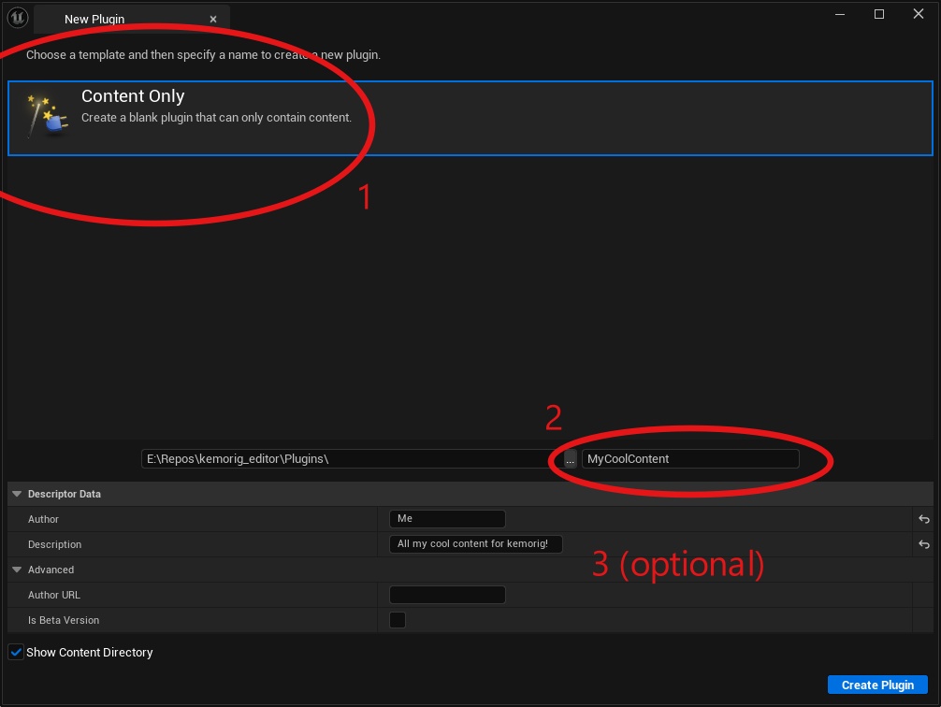Close the New Plugin window

pos(919,14)
